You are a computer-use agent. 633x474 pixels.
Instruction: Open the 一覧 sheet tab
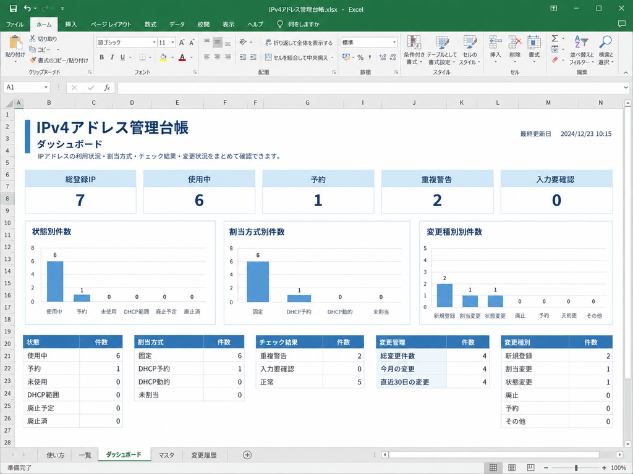point(85,455)
